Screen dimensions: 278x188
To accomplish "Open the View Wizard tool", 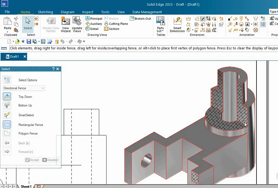I will pyautogui.click(x=66, y=24).
